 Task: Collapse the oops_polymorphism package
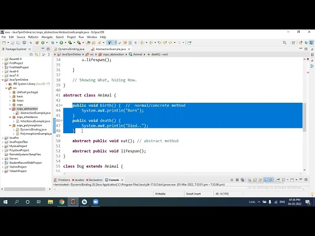point(10,125)
